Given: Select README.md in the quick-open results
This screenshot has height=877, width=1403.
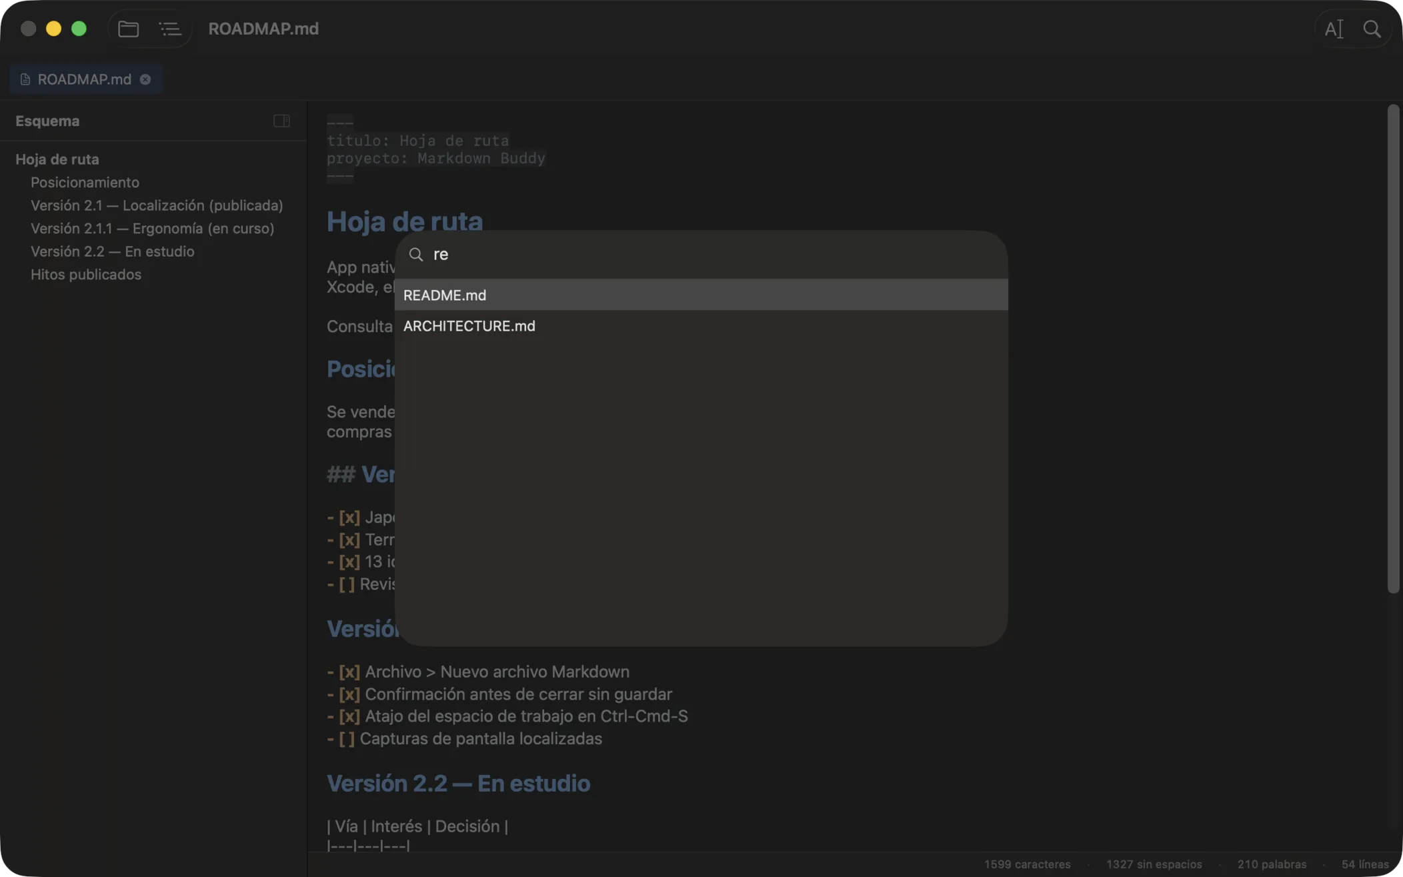Looking at the screenshot, I should pos(701,295).
